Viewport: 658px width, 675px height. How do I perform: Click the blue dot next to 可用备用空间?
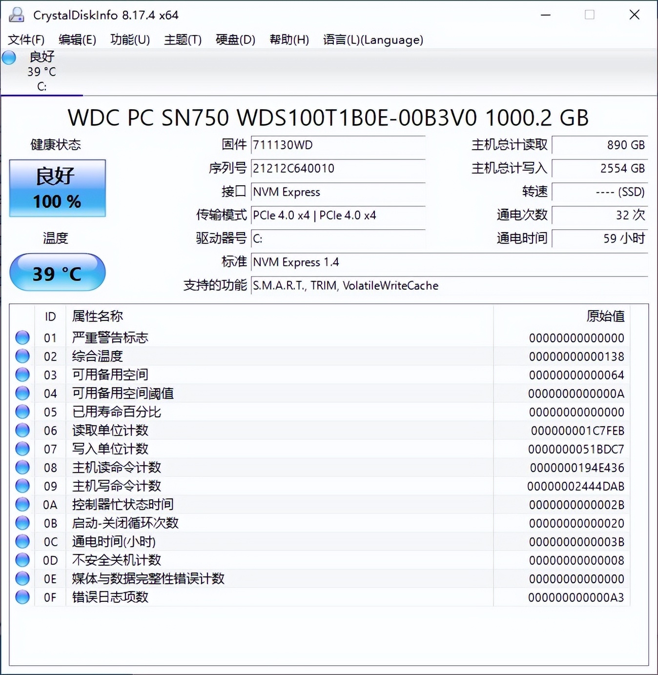tap(22, 374)
